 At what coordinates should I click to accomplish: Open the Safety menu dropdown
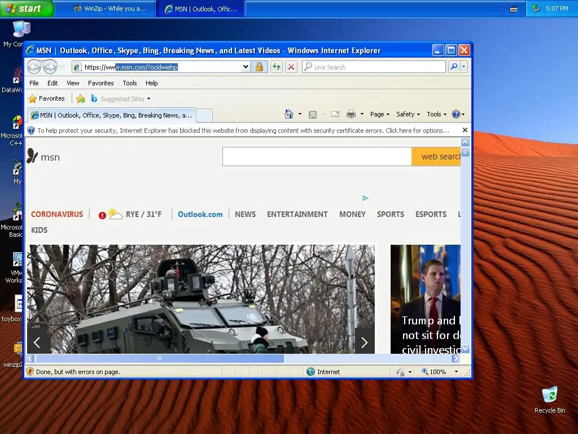[408, 114]
